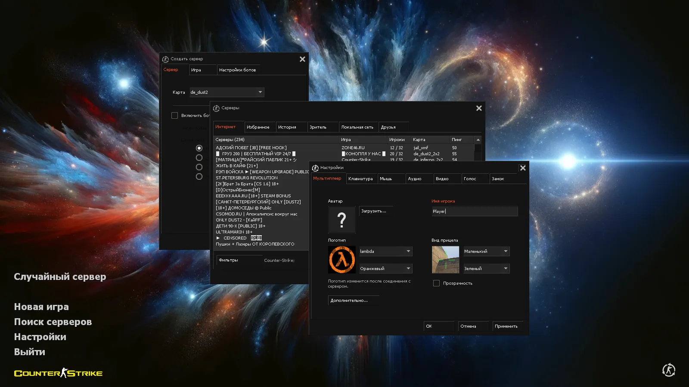
Task: Switch to the 'Клавиатура' tab
Action: tap(361, 178)
